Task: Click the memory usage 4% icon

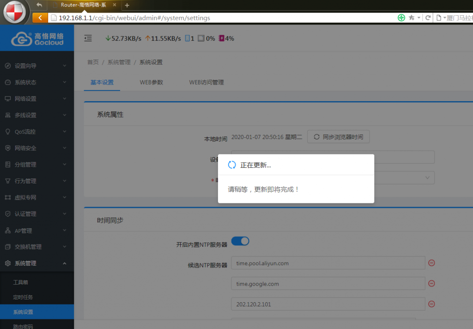Action: tap(221, 38)
